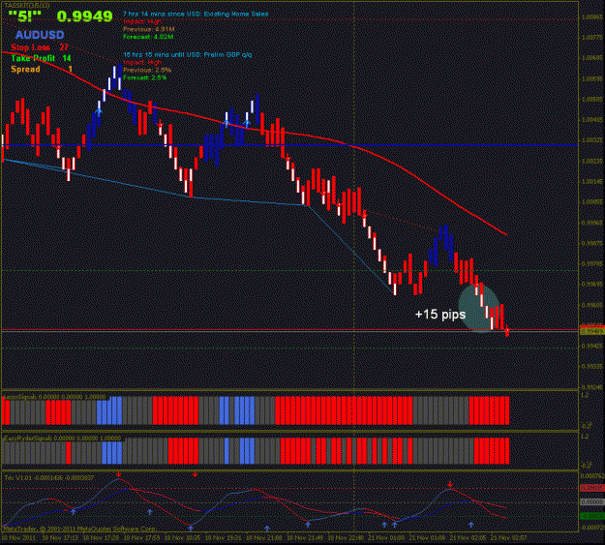605x545 pixels.
Task: Click Previous: 4.91M news value
Action: point(149,29)
